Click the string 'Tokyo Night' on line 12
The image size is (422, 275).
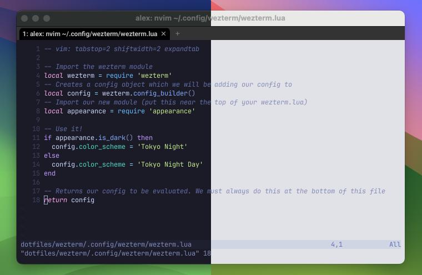tap(162, 147)
